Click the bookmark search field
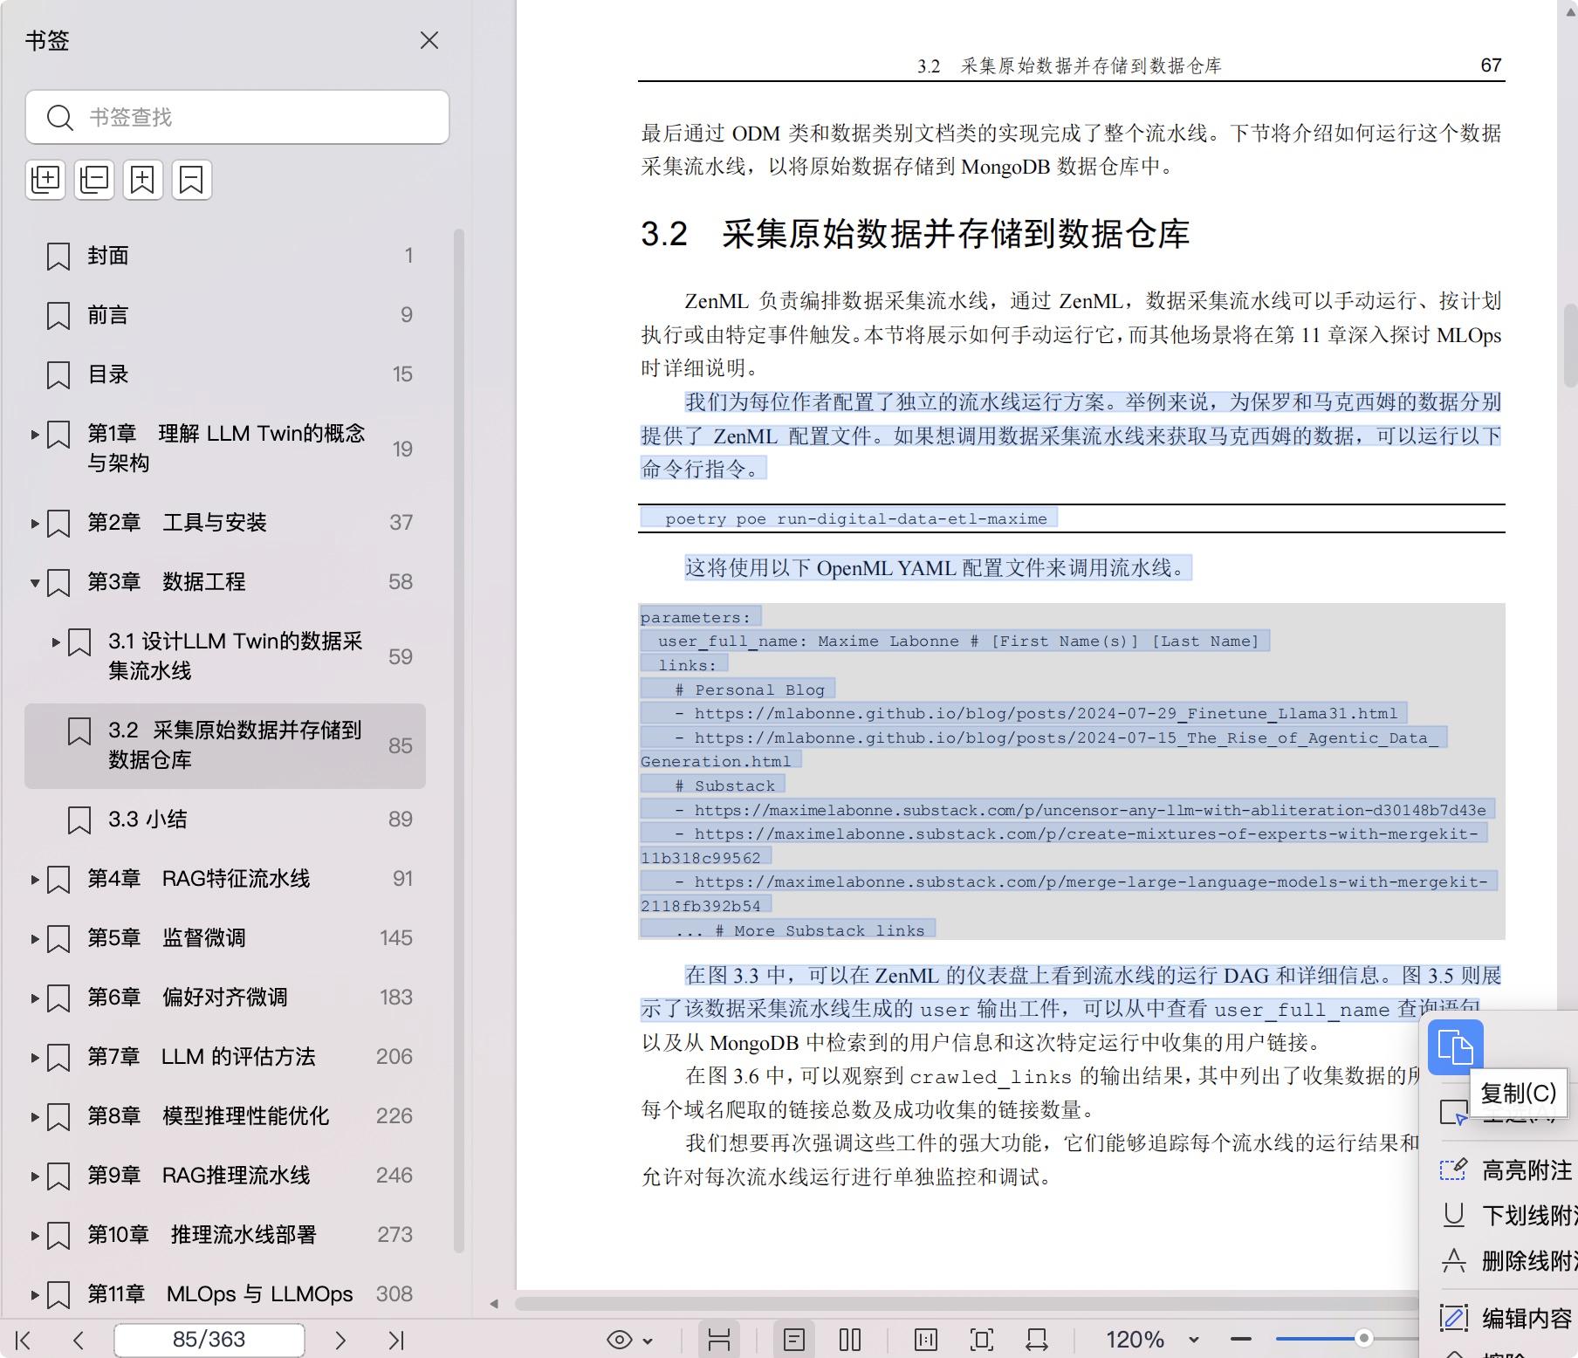Image resolution: width=1578 pixels, height=1358 pixels. pos(237,117)
